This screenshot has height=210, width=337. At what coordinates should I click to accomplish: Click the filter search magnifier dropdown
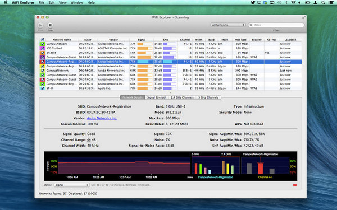251,25
